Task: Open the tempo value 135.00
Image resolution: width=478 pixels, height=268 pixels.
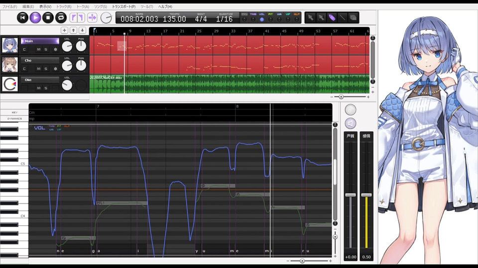Action: [x=174, y=19]
